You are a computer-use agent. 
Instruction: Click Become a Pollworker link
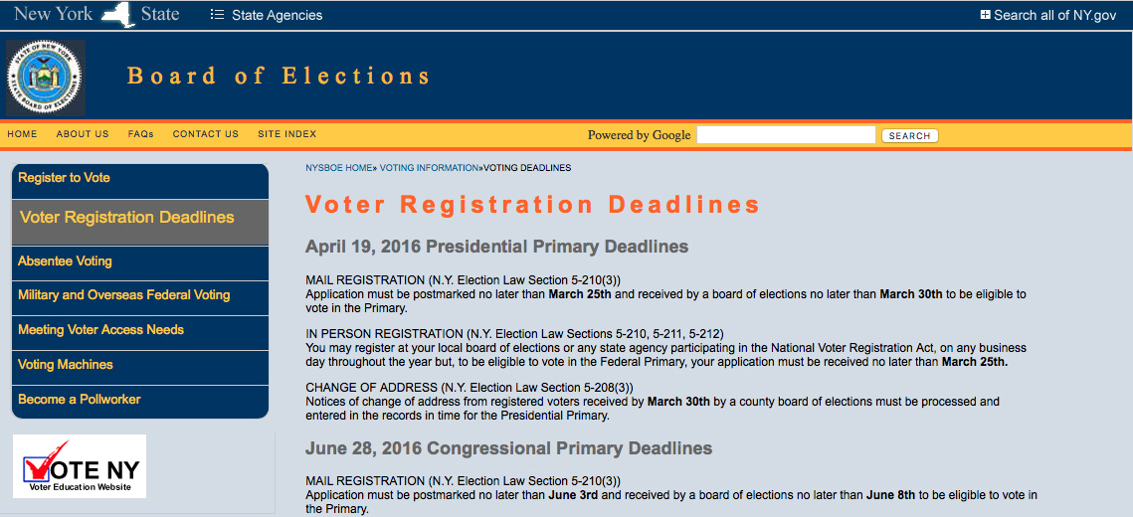80,400
